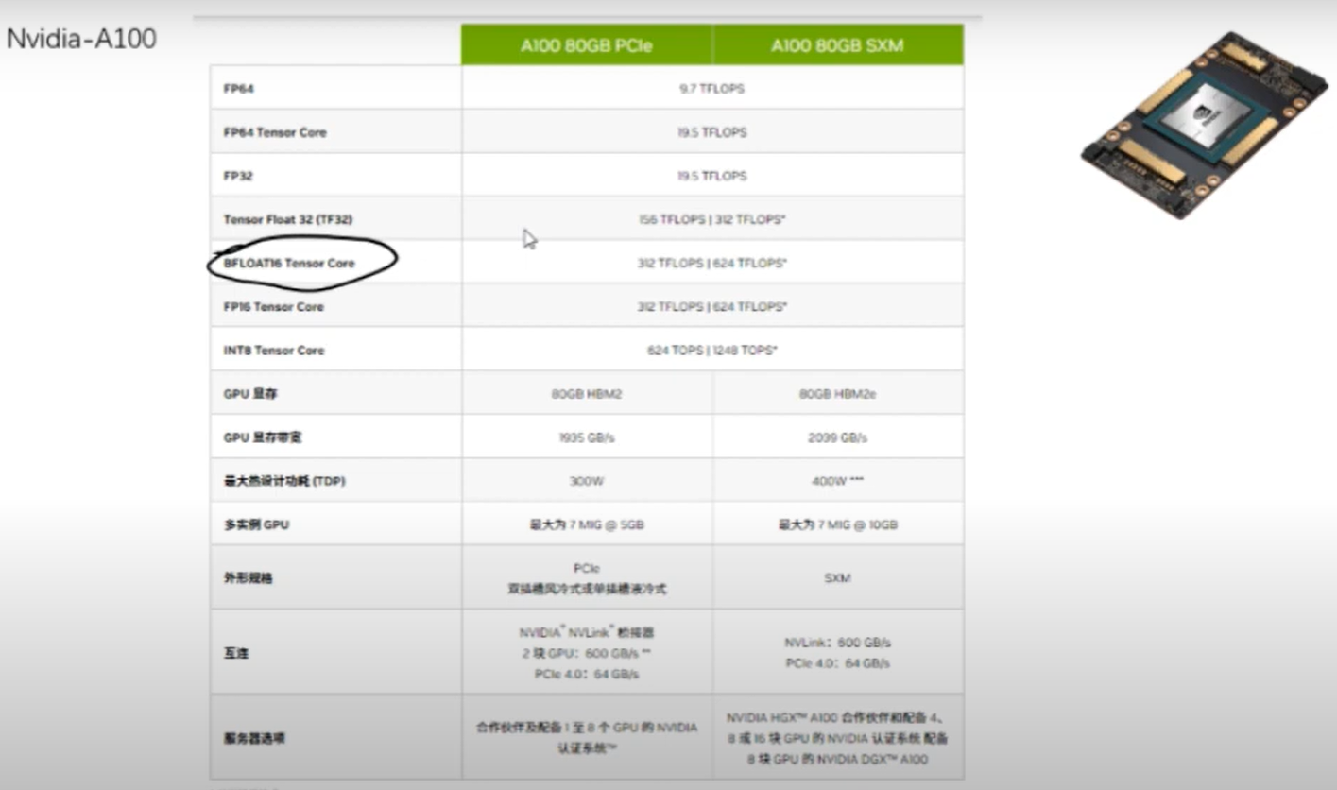Click the "400W ***" cell
Screen dimensions: 1337x790
click(838, 481)
